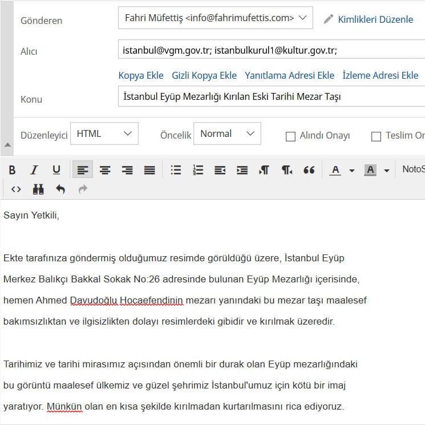Click the underlined word Hocaefendinin
This screenshot has height=425, width=425.
point(152,300)
